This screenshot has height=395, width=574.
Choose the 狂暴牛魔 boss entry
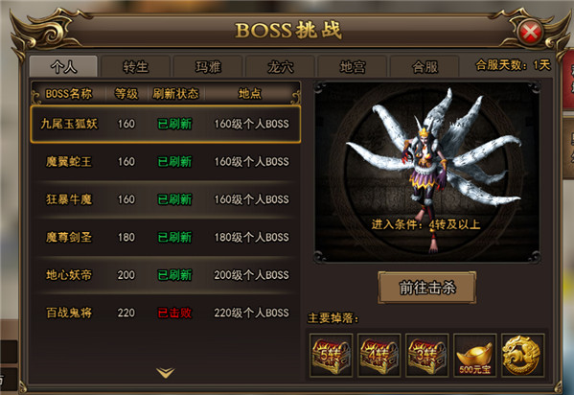tap(166, 199)
